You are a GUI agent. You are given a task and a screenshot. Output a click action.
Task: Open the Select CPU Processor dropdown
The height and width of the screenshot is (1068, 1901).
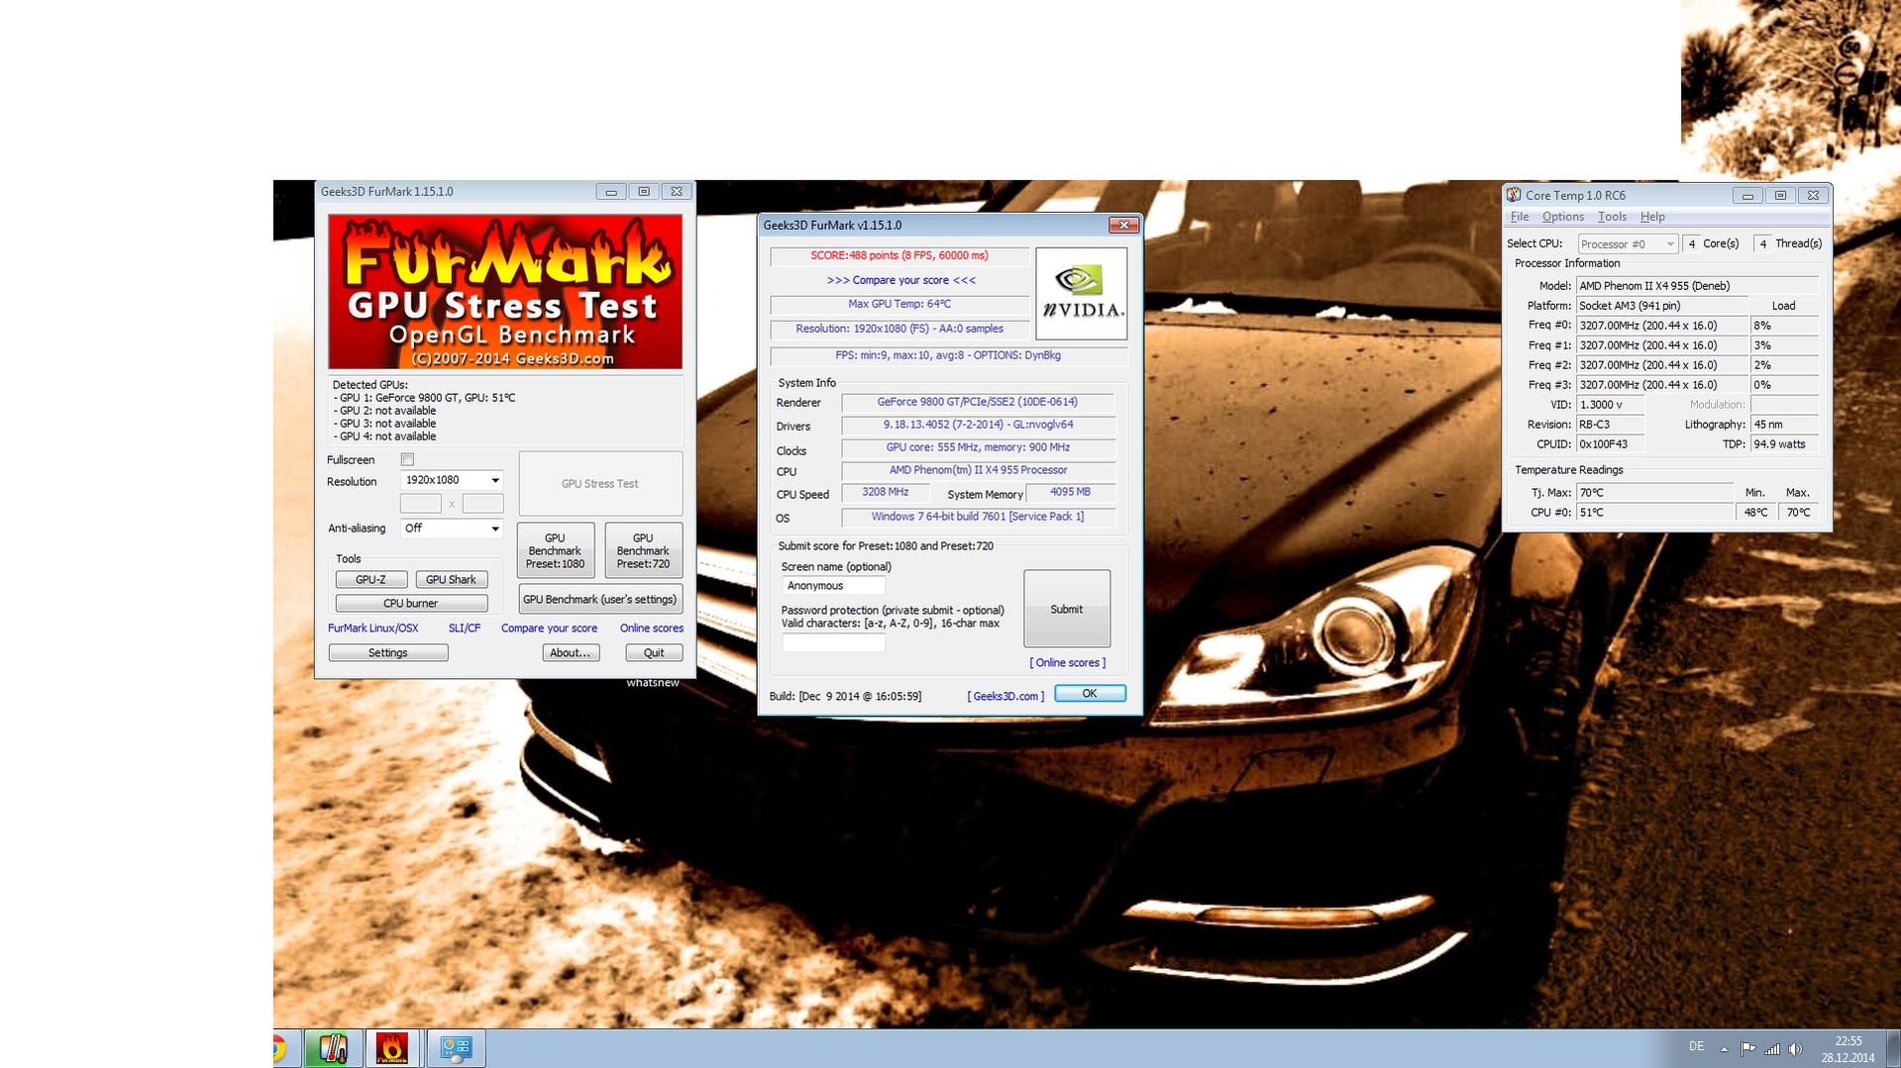pos(1628,243)
